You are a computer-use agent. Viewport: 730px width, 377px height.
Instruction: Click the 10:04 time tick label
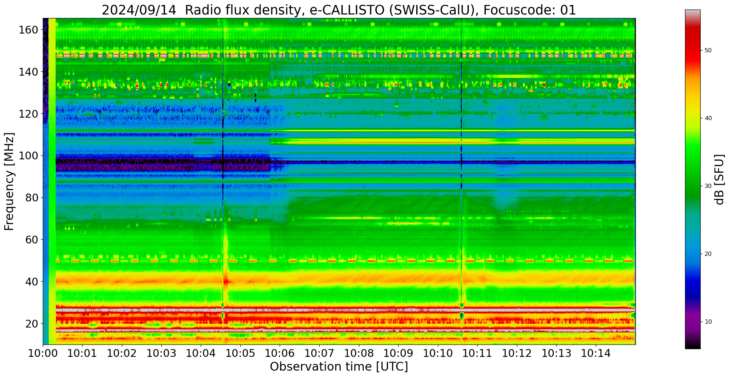click(201, 353)
